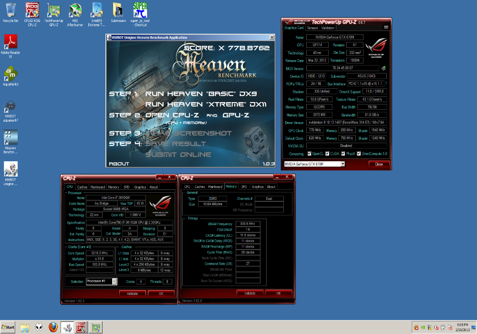Click Bus Interface question mark in GPU-Z
The height and width of the screenshot is (334, 477).
[x=386, y=83]
